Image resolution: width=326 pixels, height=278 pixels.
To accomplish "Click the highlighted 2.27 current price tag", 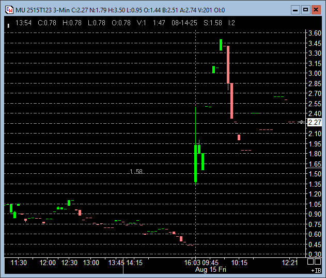I will 314,122.
